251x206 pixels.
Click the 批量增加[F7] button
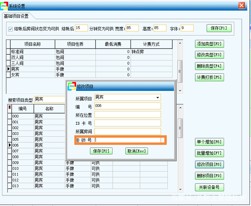[209, 153]
